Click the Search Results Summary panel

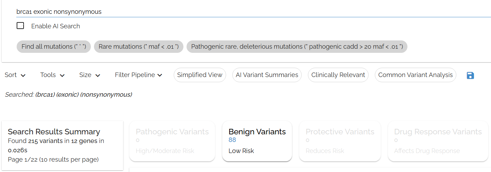pos(62,145)
